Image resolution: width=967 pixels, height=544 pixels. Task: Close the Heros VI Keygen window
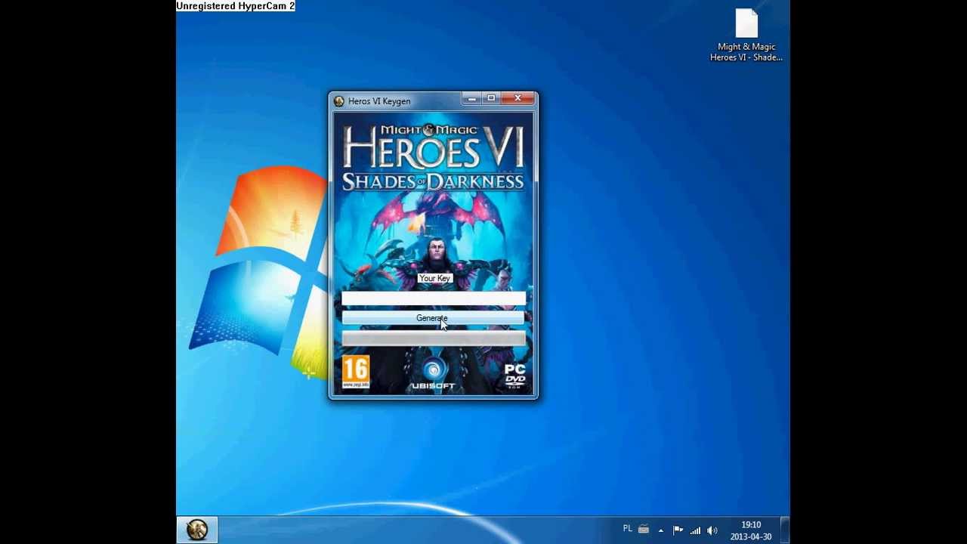pyautogui.click(x=518, y=98)
